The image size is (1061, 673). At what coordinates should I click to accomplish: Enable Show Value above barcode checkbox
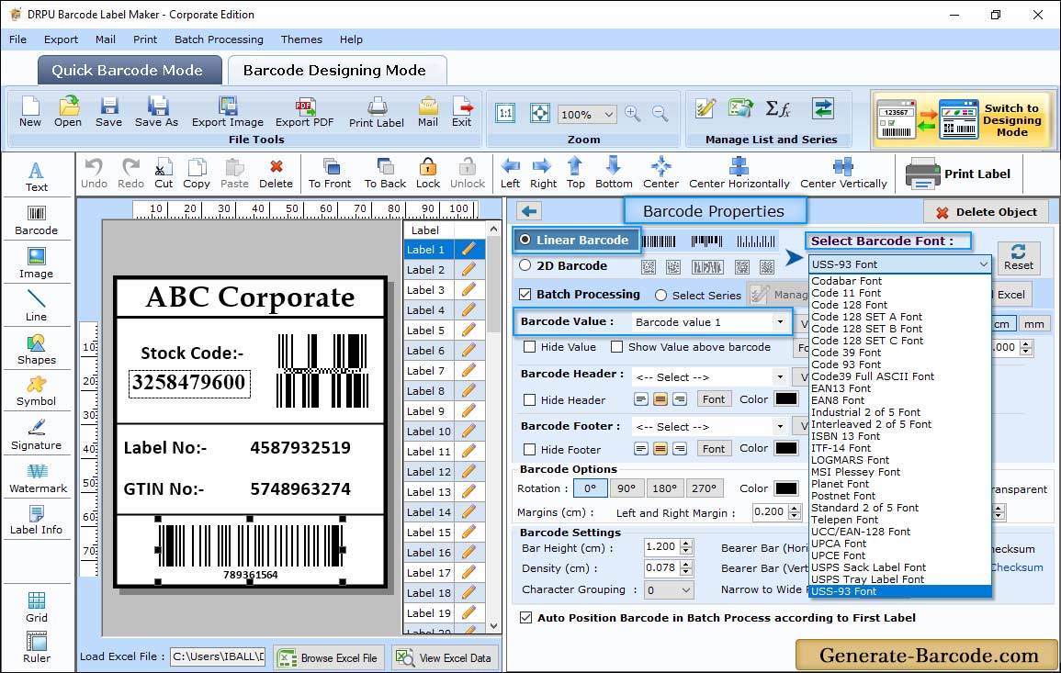[x=617, y=347]
